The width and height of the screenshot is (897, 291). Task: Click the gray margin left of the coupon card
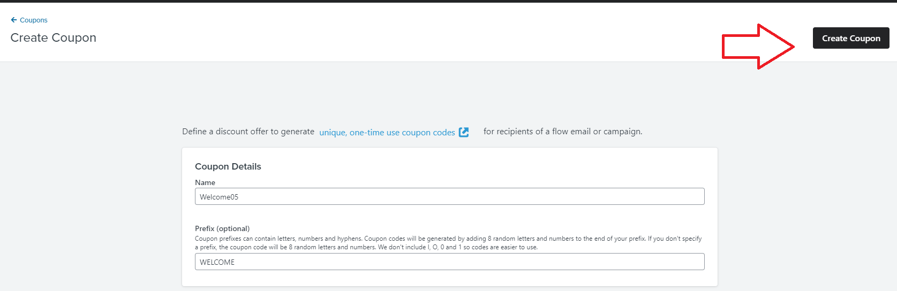pos(91,214)
